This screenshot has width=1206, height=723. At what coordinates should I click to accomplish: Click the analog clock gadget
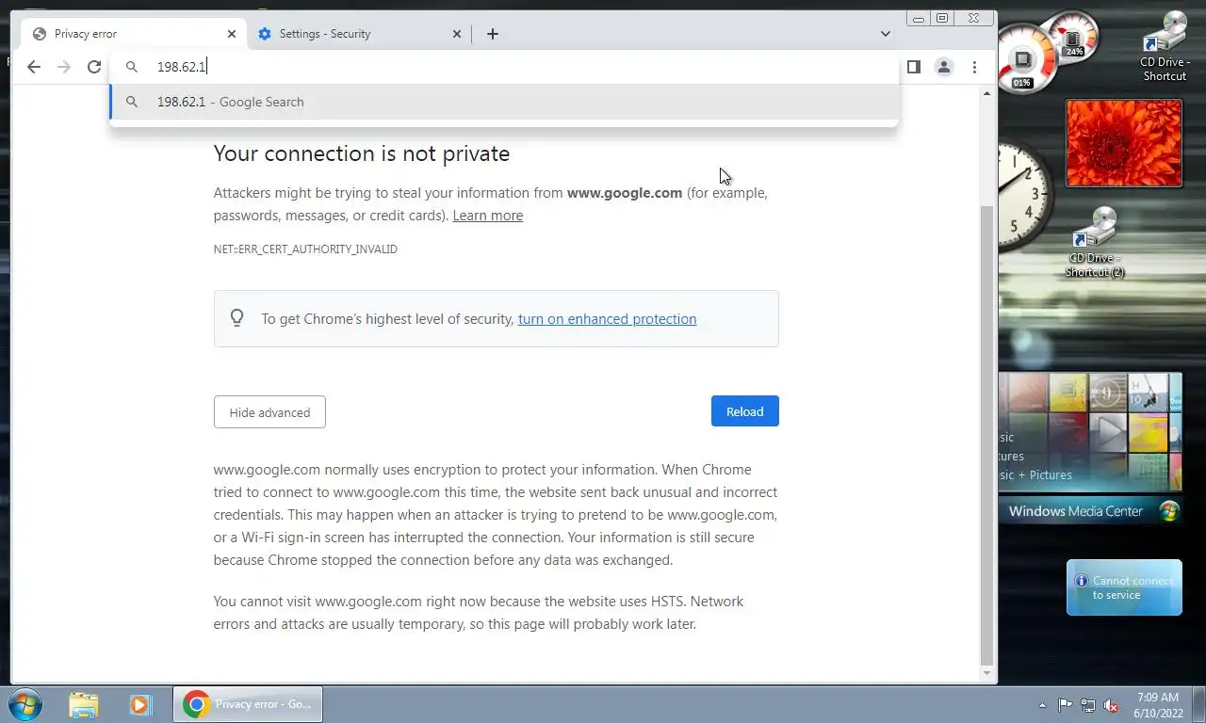click(x=1025, y=196)
